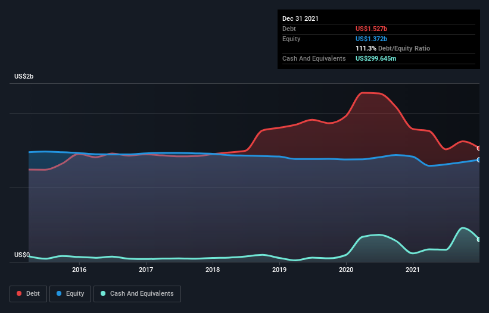Click the 2019 x-axis label

[279, 270]
